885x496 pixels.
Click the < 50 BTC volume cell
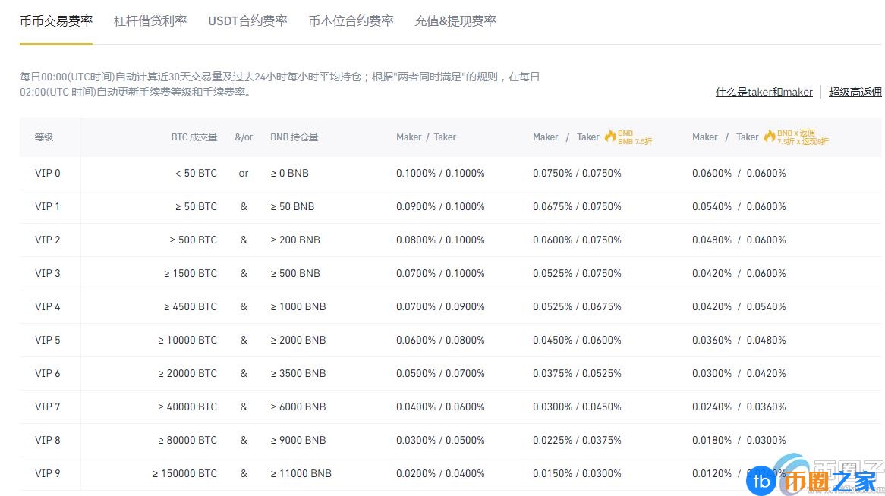click(x=196, y=173)
